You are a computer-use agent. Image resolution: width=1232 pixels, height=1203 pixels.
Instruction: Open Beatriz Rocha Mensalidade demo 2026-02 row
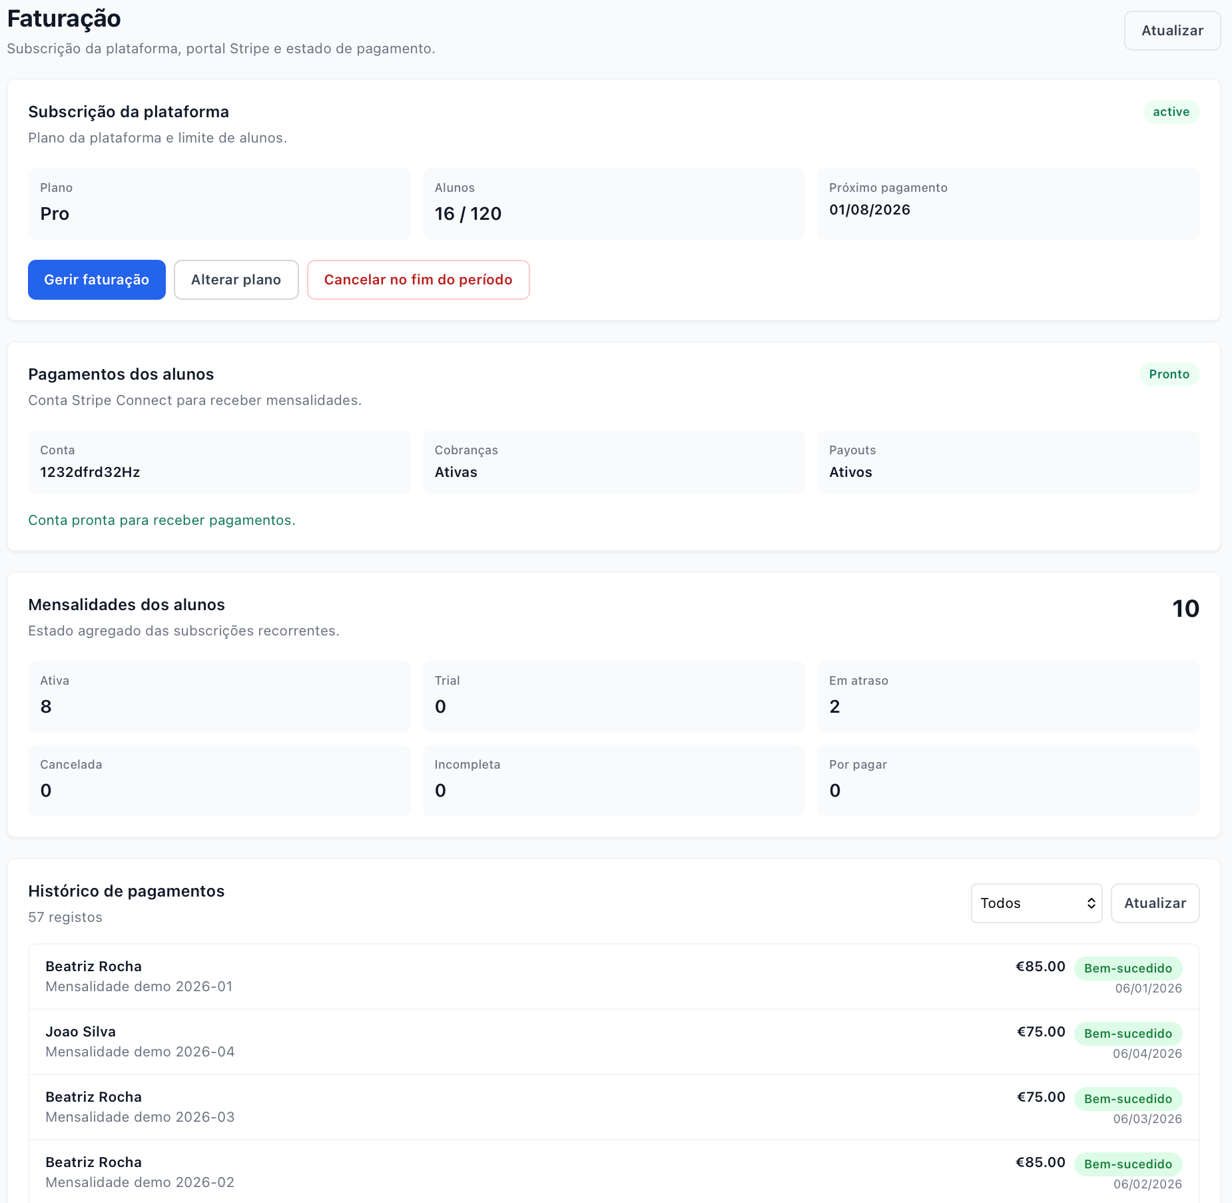coord(613,1172)
